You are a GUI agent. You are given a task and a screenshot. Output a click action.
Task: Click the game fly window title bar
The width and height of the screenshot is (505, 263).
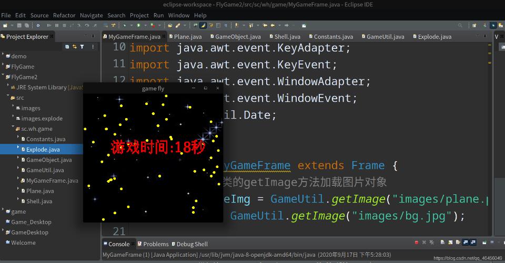click(153, 89)
